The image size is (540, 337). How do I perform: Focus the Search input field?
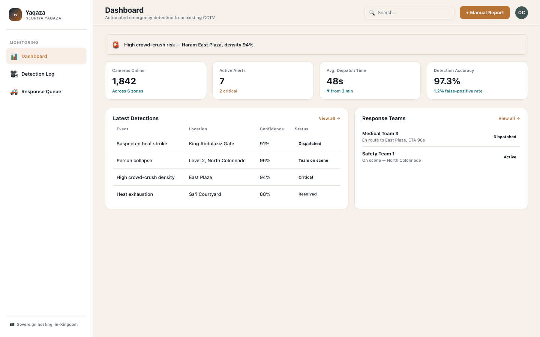click(409, 13)
